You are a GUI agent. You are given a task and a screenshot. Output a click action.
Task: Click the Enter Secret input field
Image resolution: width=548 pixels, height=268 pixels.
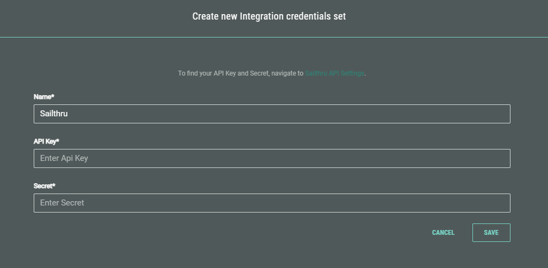(x=272, y=203)
